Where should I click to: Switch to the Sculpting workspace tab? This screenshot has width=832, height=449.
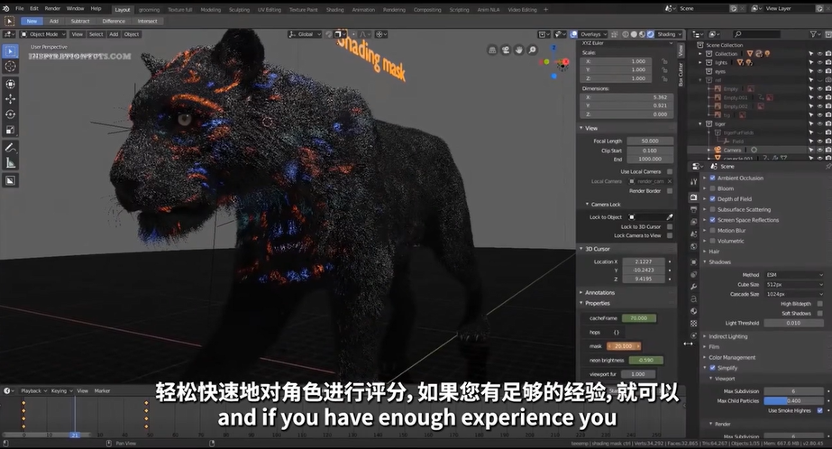coord(239,10)
